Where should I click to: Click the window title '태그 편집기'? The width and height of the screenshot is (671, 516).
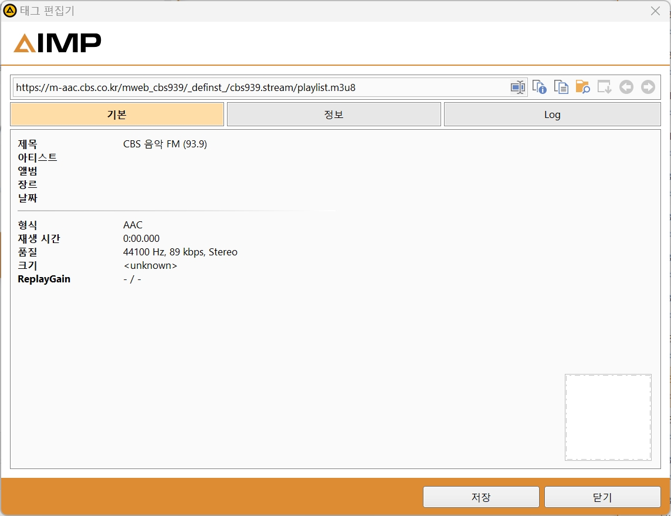(x=47, y=11)
